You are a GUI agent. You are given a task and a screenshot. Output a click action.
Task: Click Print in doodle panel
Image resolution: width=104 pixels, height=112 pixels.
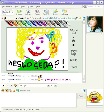tap(74, 67)
